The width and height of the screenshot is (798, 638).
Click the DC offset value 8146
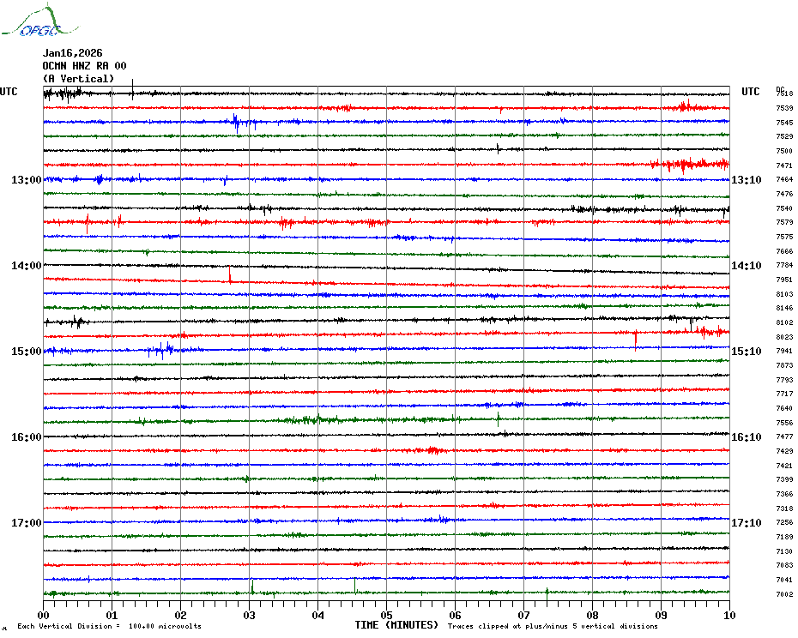pos(784,309)
